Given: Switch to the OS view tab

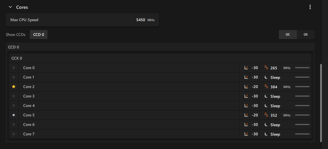Looking at the screenshot, I should pyautogui.click(x=306, y=35).
